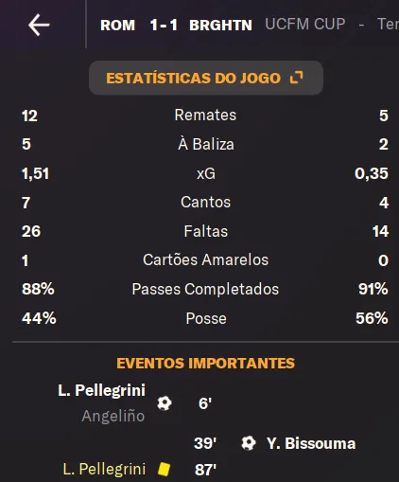The width and height of the screenshot is (399, 482).
Task: Click the yellow card icon at 87'
Action: [x=164, y=469]
